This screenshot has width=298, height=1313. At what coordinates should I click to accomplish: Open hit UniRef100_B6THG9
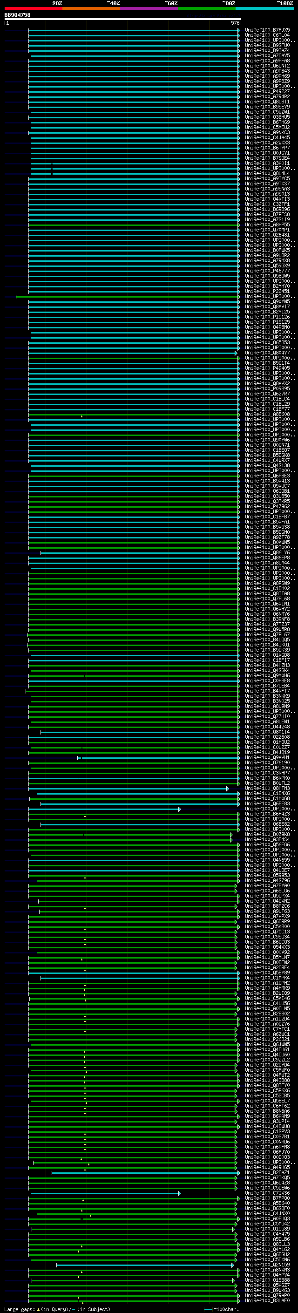(267, 122)
